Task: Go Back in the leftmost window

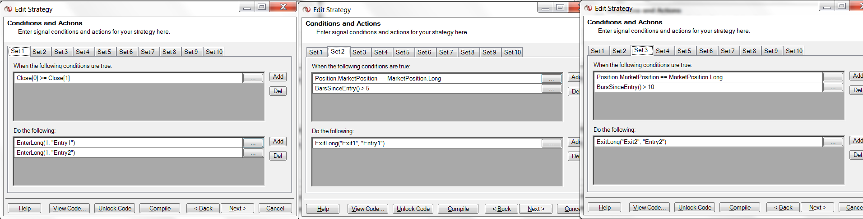Action: pyautogui.click(x=203, y=208)
